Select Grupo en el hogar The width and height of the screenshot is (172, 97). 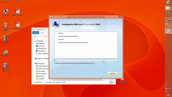pos(42,59)
